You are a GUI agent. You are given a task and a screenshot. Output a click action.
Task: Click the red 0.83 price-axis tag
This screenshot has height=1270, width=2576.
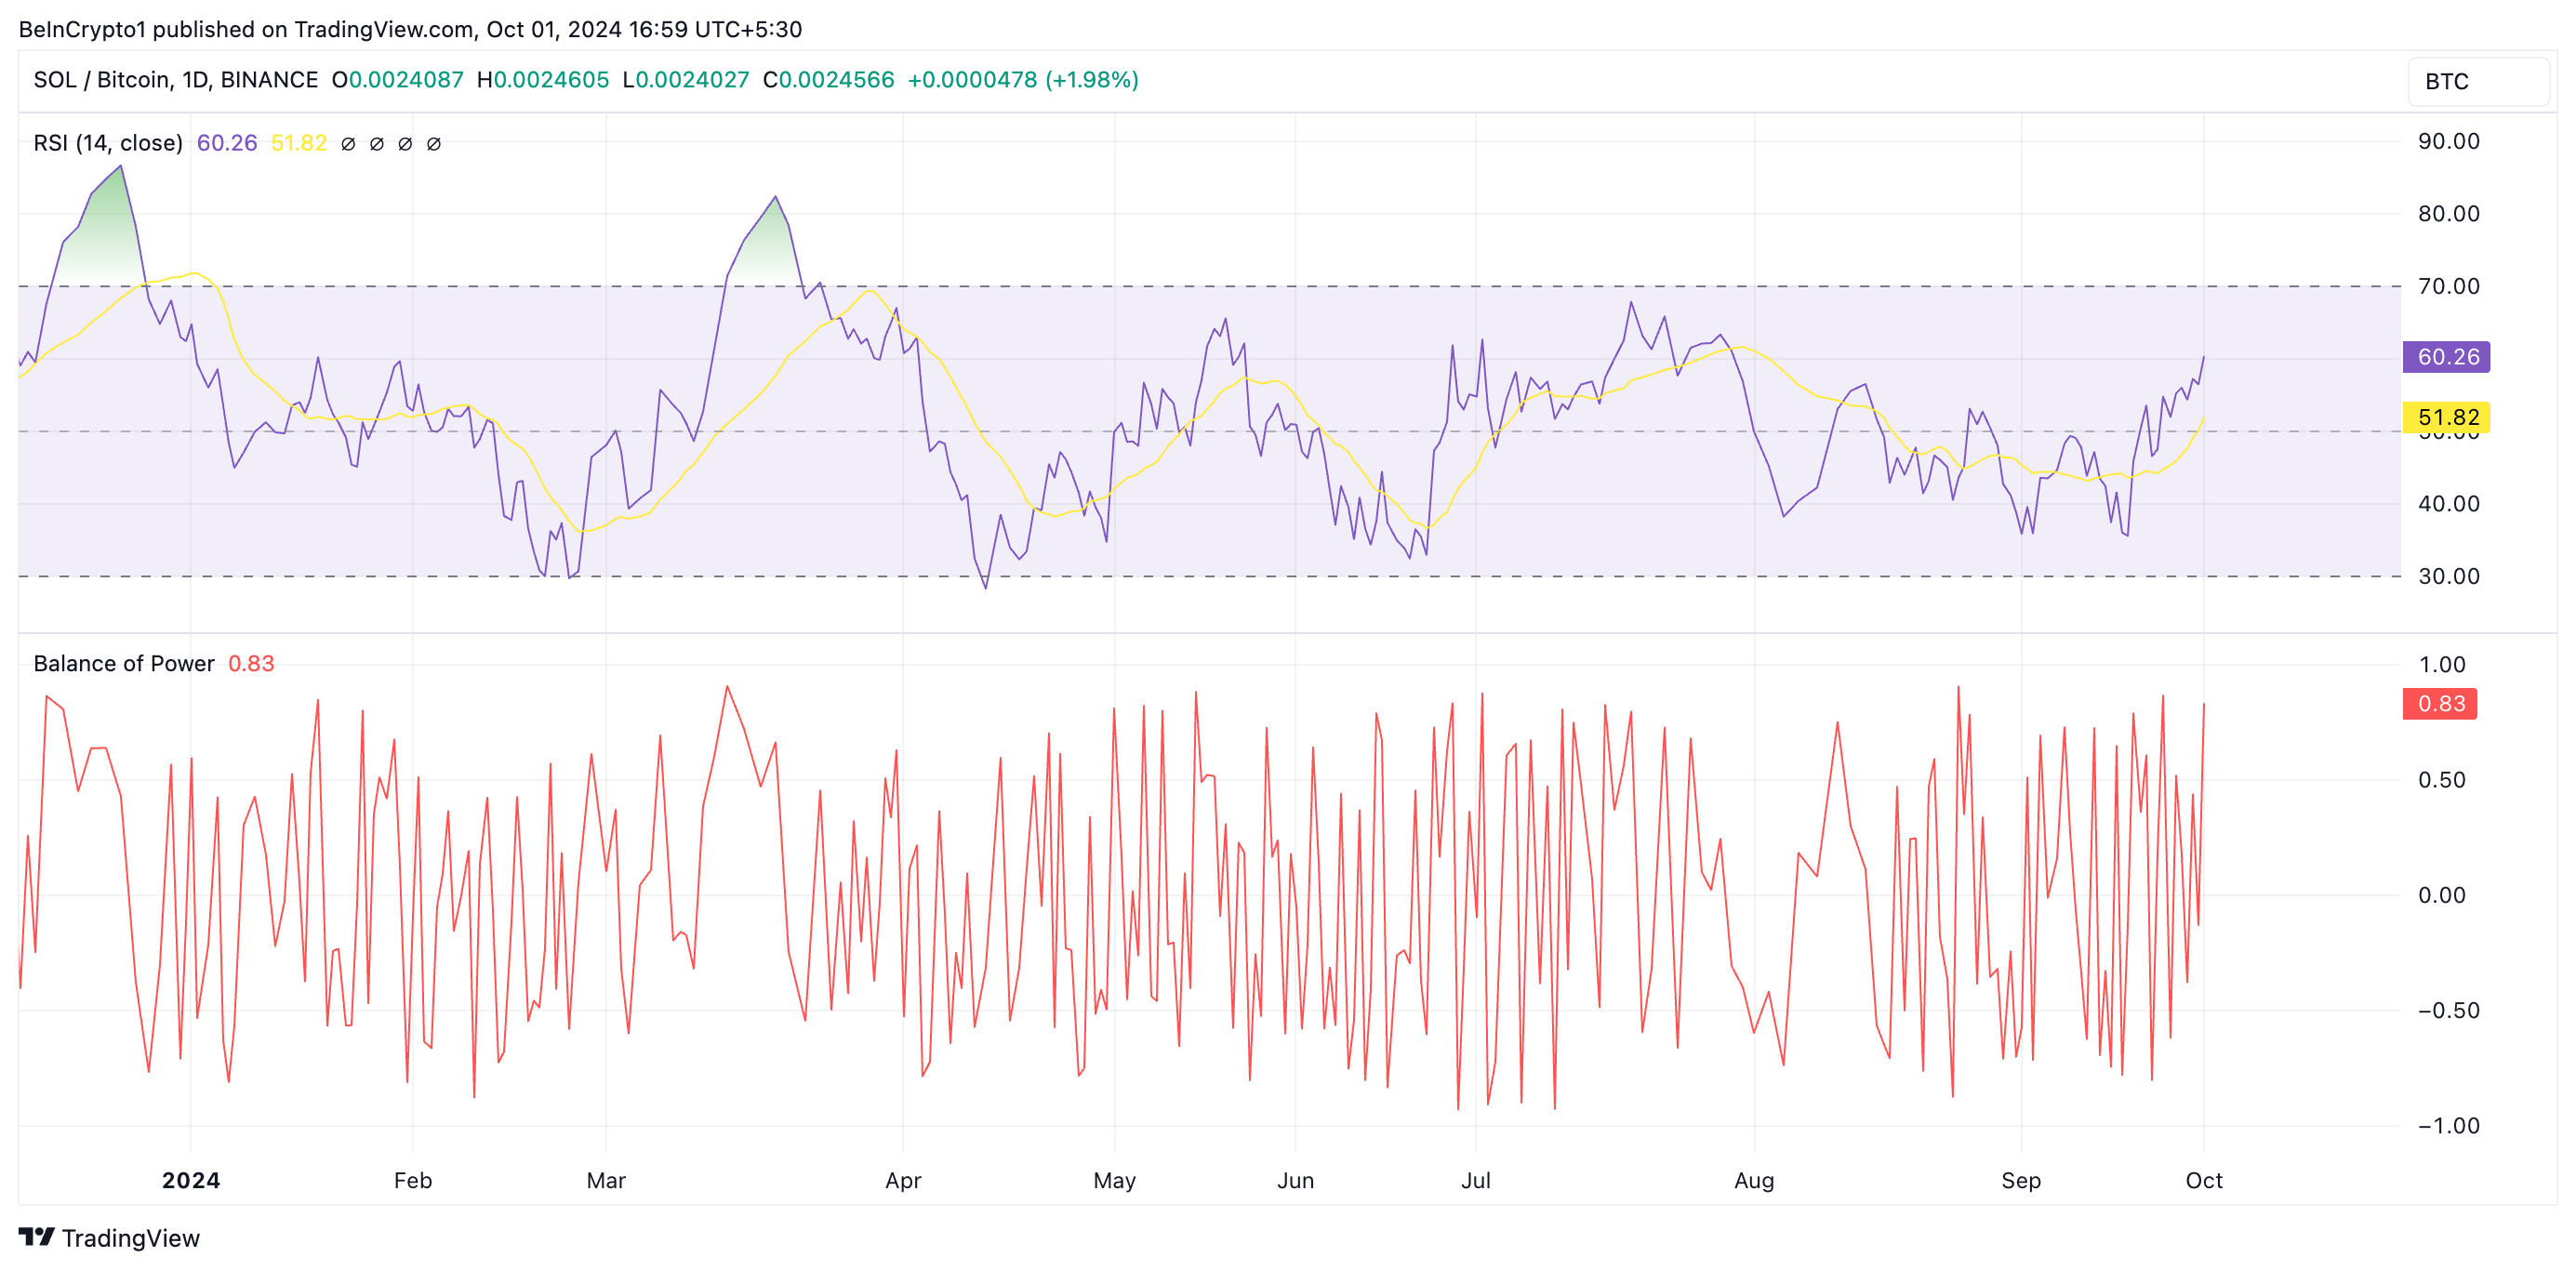[x=2440, y=704]
